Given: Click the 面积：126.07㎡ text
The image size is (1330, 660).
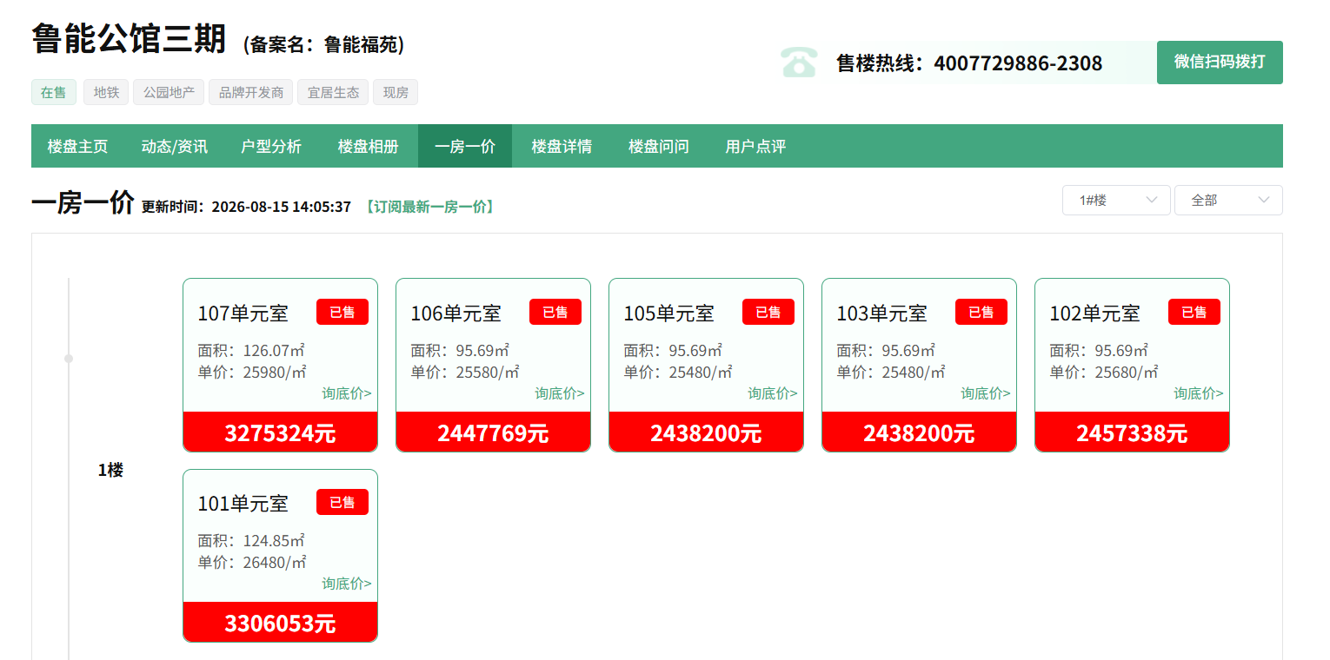Looking at the screenshot, I should [251, 351].
